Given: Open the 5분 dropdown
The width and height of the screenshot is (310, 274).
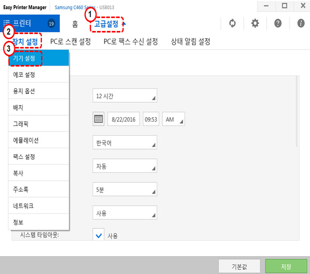Looking at the screenshot, I should coord(125,189).
